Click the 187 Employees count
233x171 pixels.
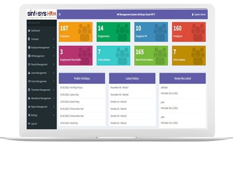[64, 28]
